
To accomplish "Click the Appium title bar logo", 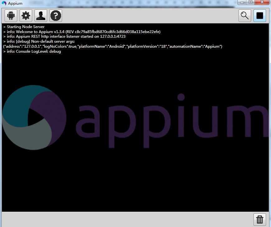I will point(4,3).
